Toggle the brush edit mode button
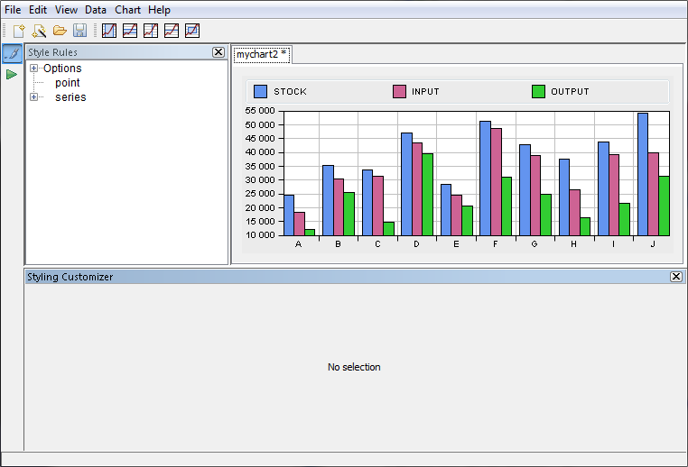 pyautogui.click(x=12, y=53)
